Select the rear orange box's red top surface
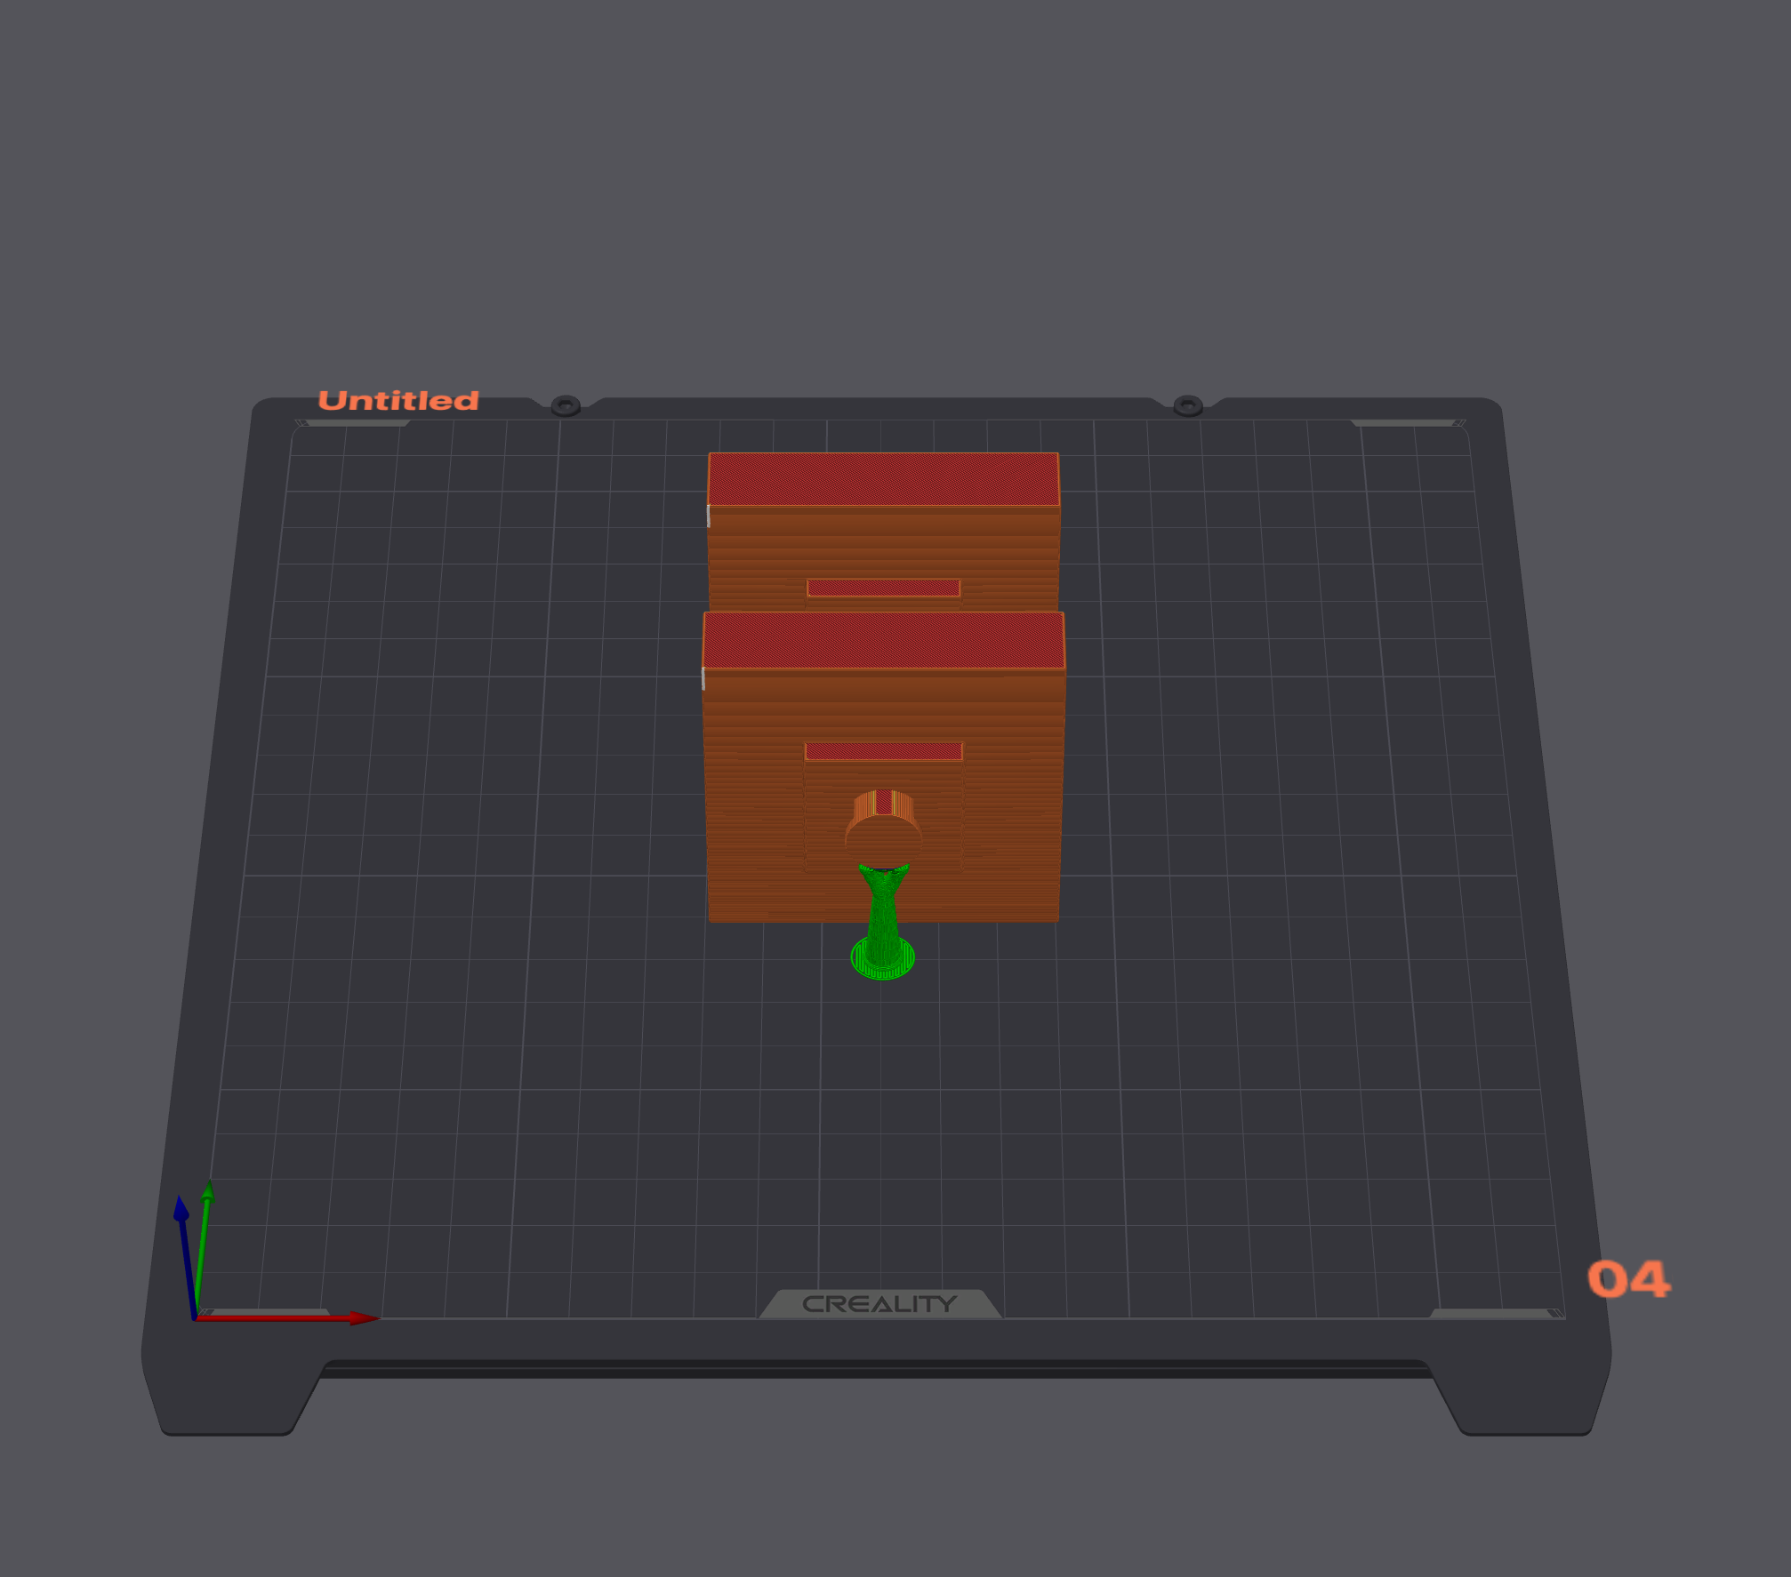The height and width of the screenshot is (1577, 1791). tap(883, 480)
